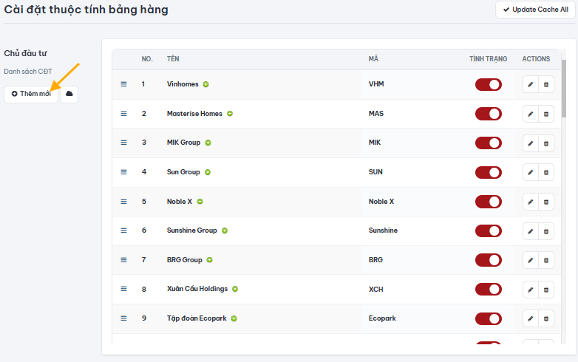The width and height of the screenshot is (578, 362).
Task: Click the Thêm mới button
Action: 31,94
